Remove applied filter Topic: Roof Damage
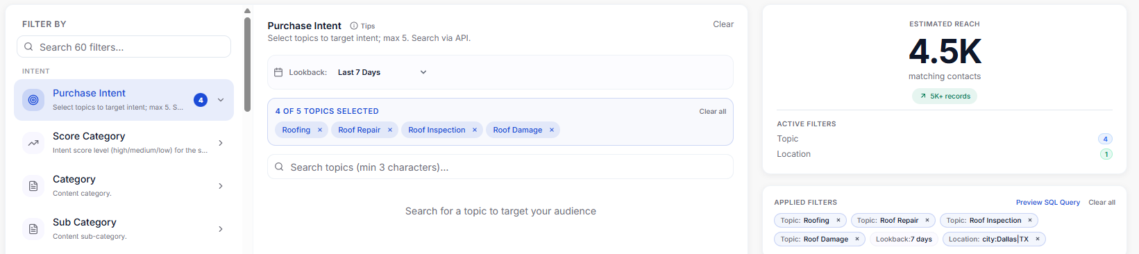The image size is (1139, 254). pos(857,239)
